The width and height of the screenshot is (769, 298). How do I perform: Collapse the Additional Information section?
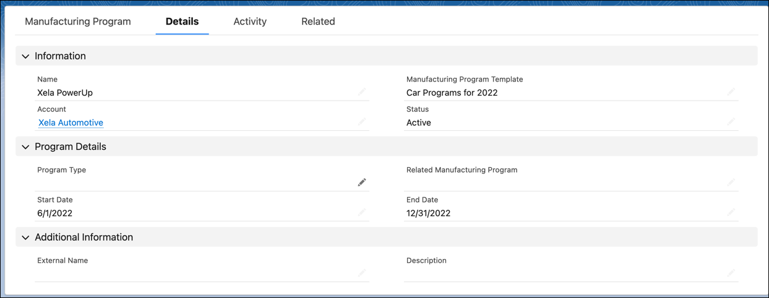point(25,238)
